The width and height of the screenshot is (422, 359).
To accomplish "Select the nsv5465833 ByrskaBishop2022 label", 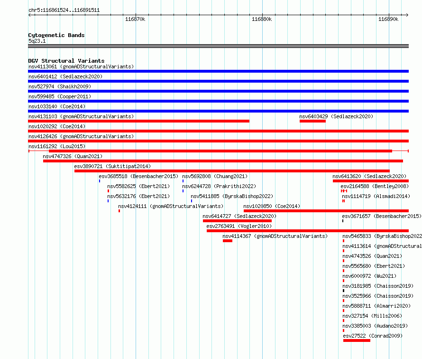I will (382, 236).
